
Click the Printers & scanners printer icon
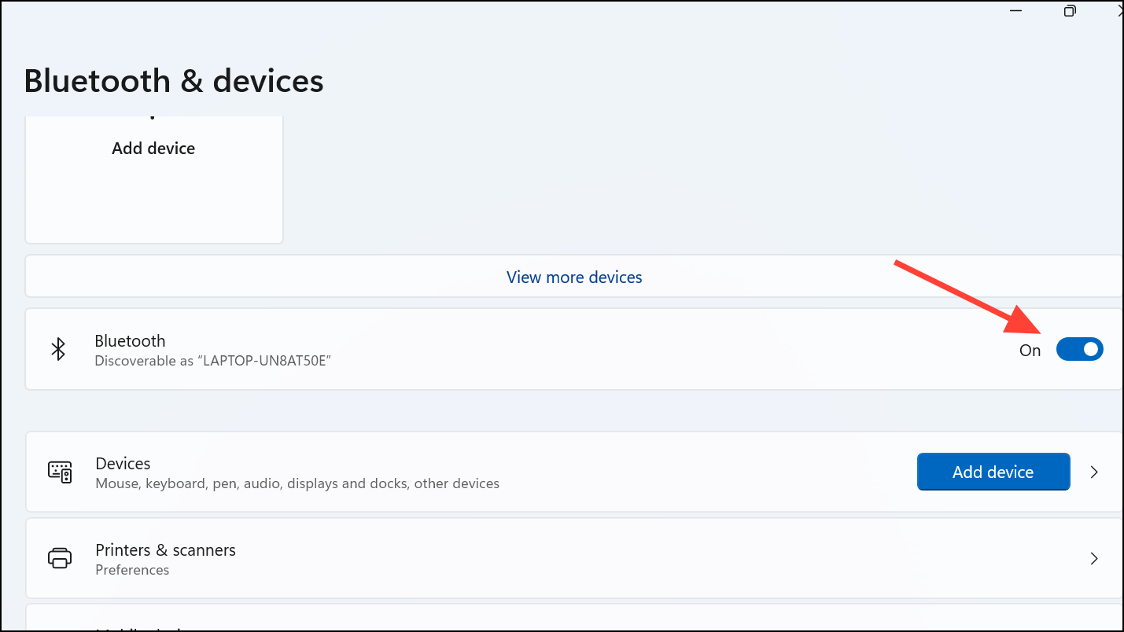[60, 558]
